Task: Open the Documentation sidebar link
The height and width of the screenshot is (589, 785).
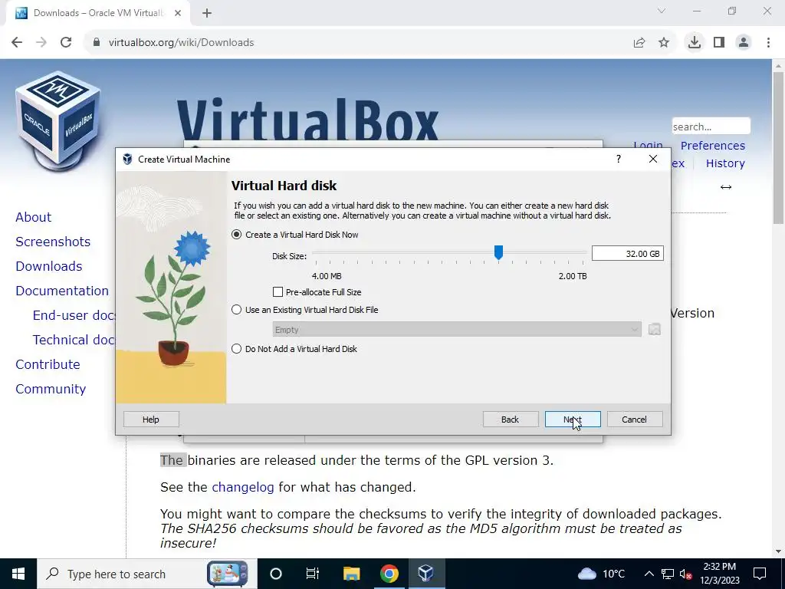Action: (x=62, y=291)
